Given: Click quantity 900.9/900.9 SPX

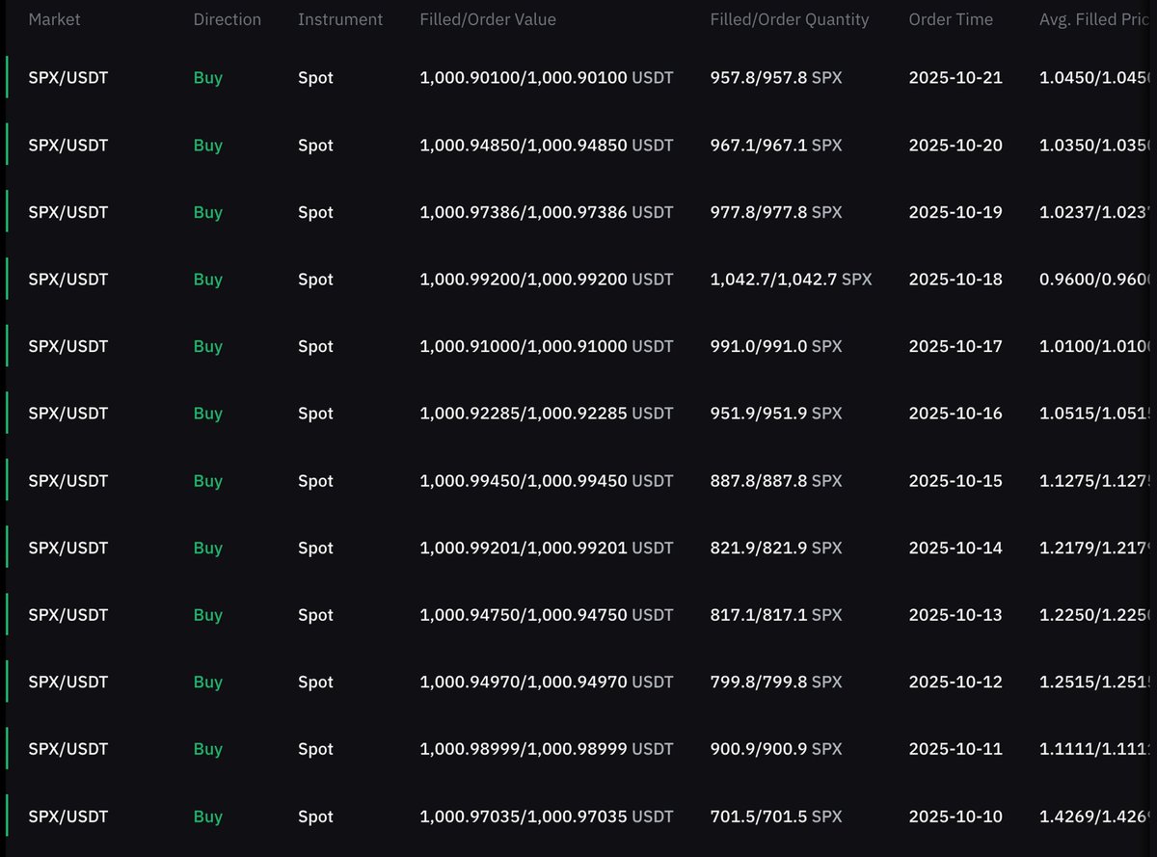Looking at the screenshot, I should pos(776,749).
